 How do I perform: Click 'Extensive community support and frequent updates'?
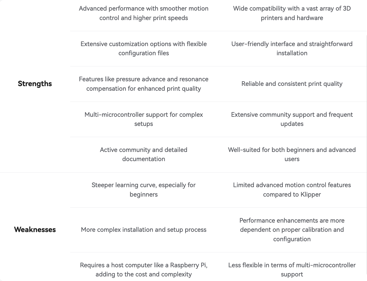[x=292, y=119]
